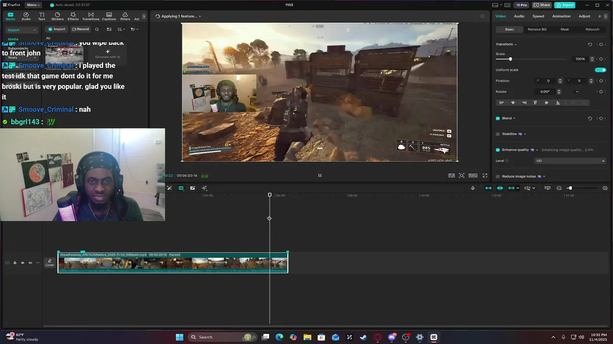Switch media panel grid view icon
Screen dimensions: 613x344
109,29
